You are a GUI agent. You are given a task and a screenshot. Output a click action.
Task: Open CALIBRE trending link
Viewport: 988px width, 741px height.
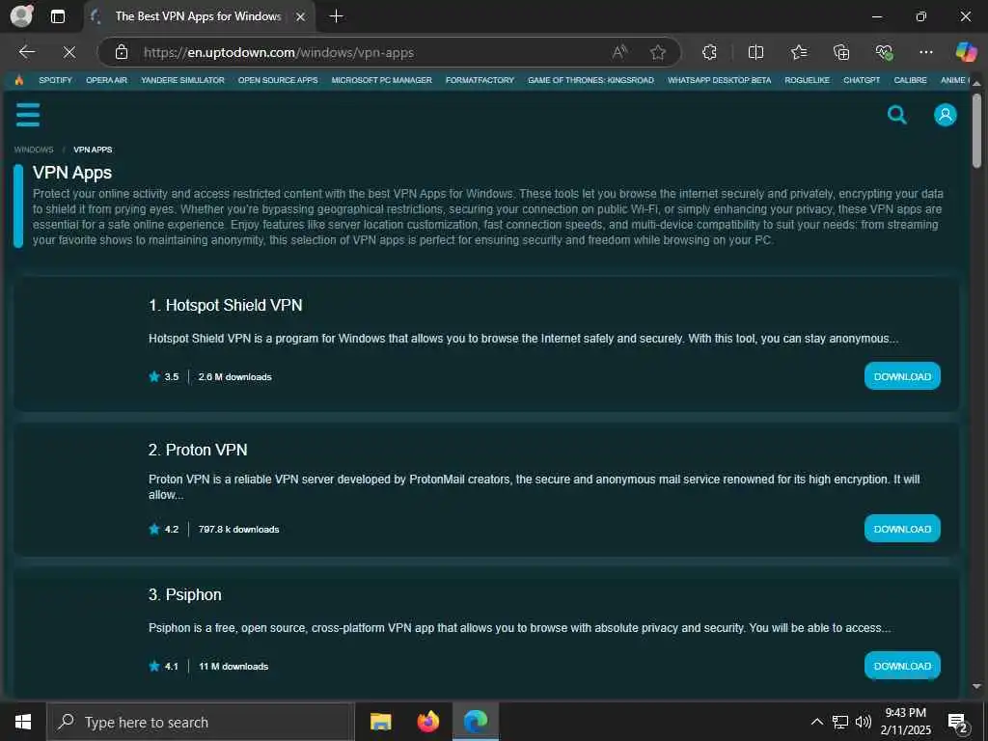click(x=911, y=80)
